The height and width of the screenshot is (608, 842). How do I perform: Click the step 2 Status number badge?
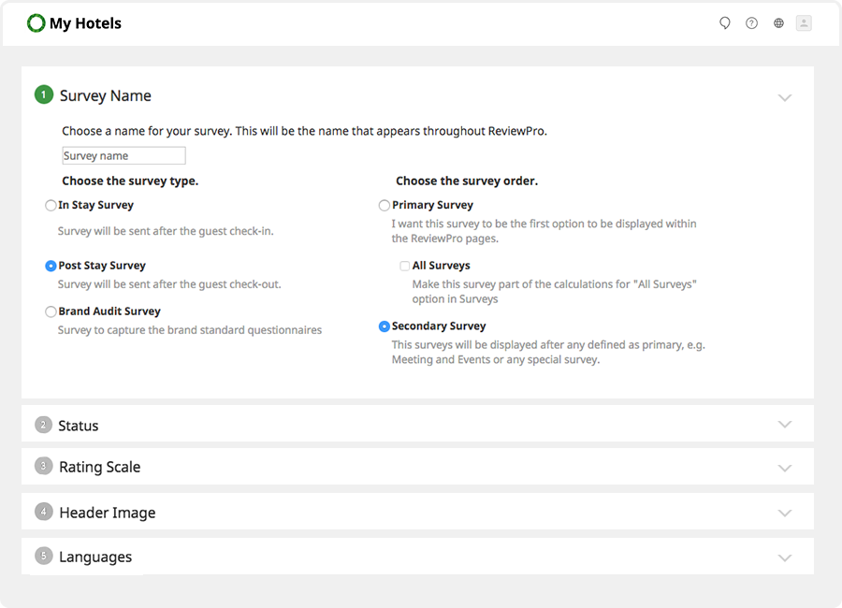coord(44,426)
